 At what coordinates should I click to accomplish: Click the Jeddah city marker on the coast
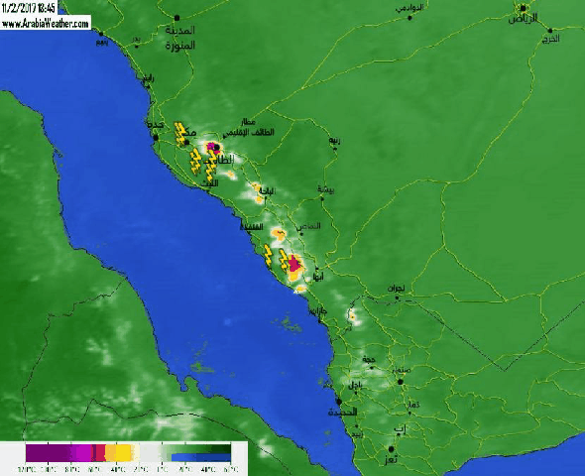tap(156, 138)
